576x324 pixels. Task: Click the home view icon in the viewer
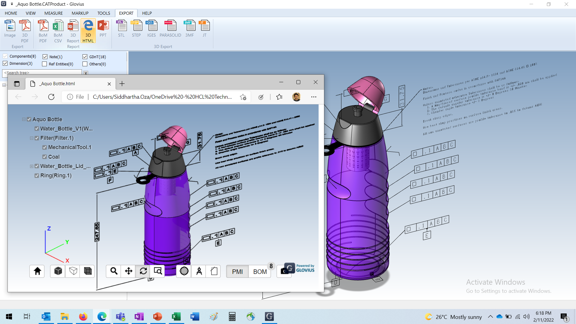37,271
